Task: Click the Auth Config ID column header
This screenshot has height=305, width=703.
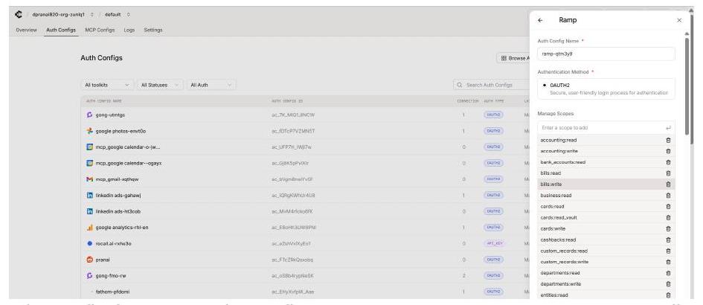Action: point(287,101)
